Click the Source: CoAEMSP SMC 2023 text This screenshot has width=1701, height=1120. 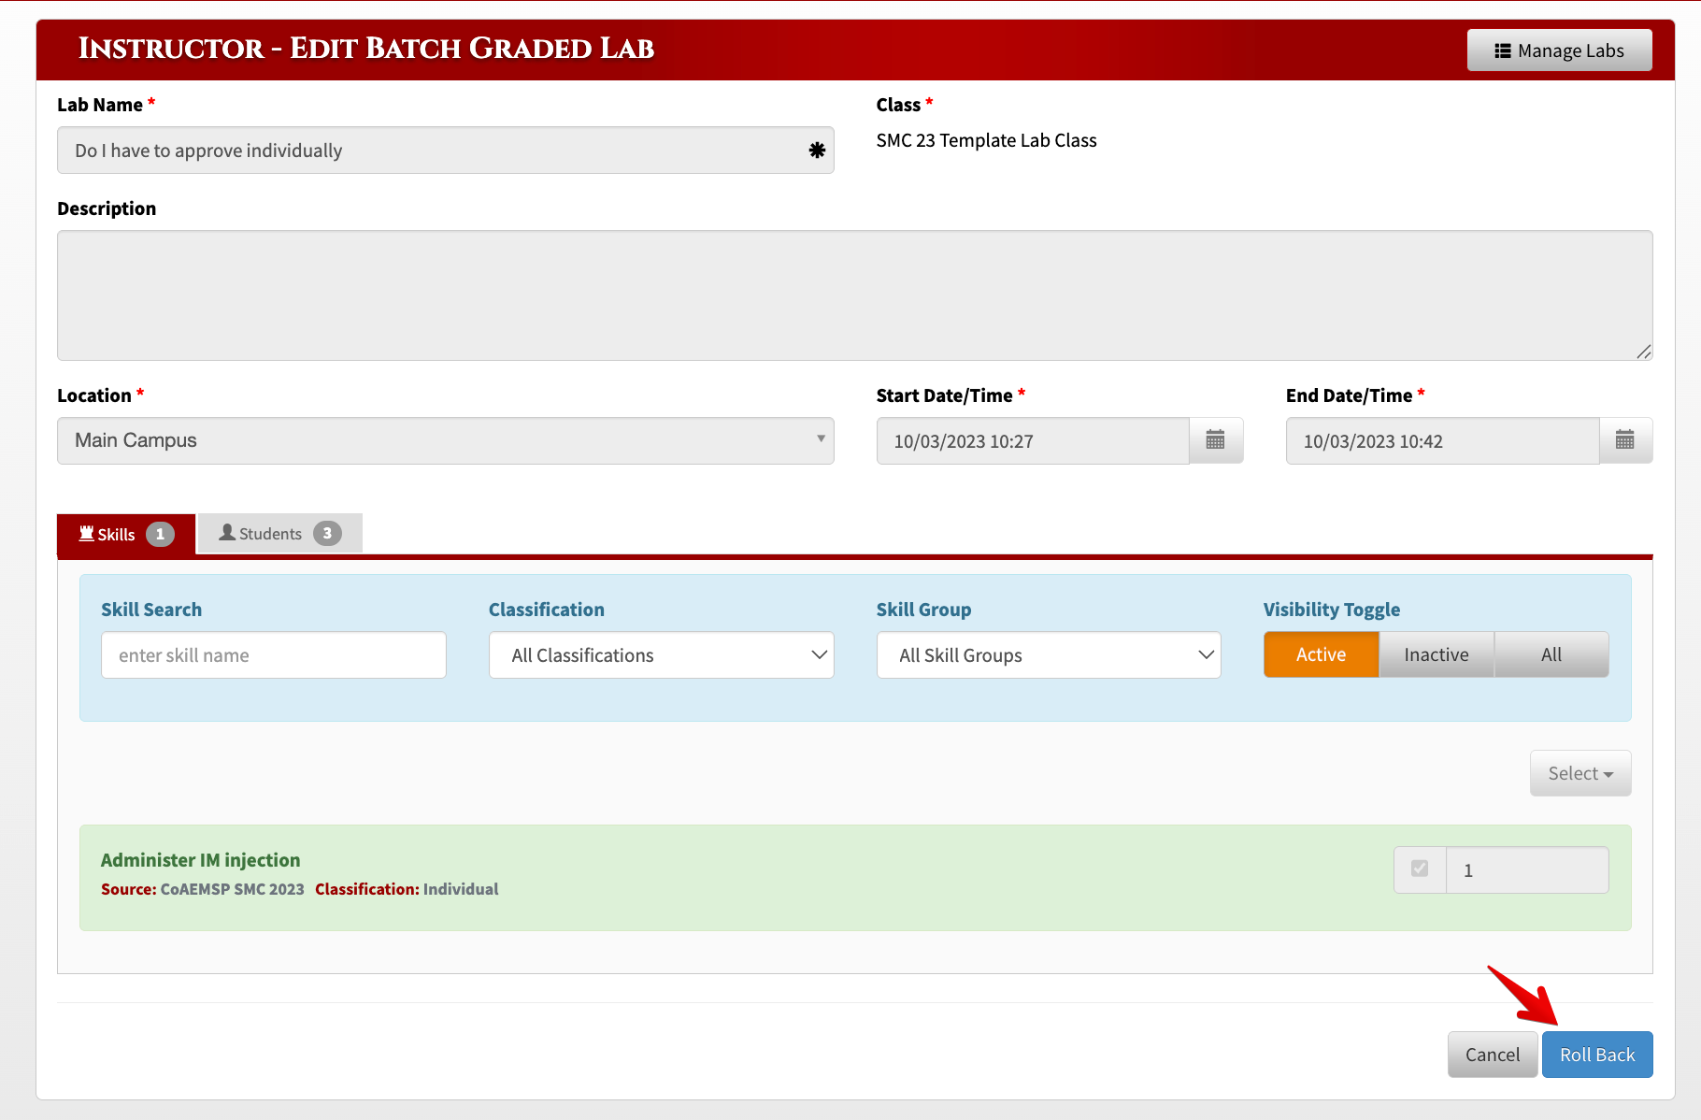click(x=203, y=889)
